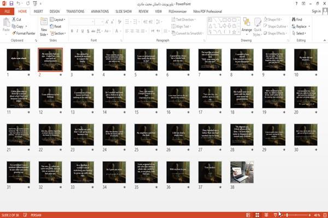Open Reading View from the status bar

tap(266, 215)
